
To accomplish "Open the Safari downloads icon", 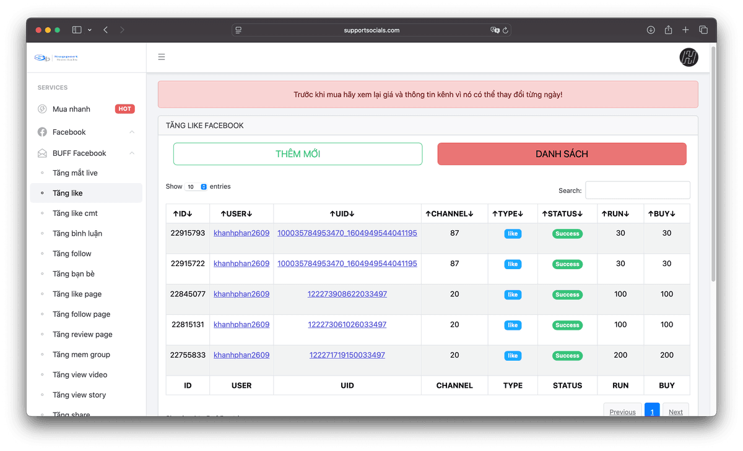I will coord(651,30).
